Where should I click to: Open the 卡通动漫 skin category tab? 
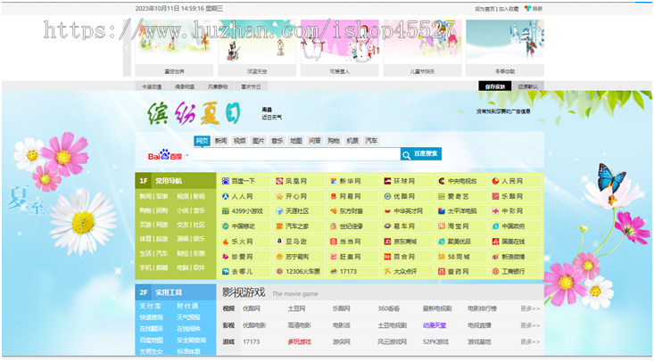152,86
